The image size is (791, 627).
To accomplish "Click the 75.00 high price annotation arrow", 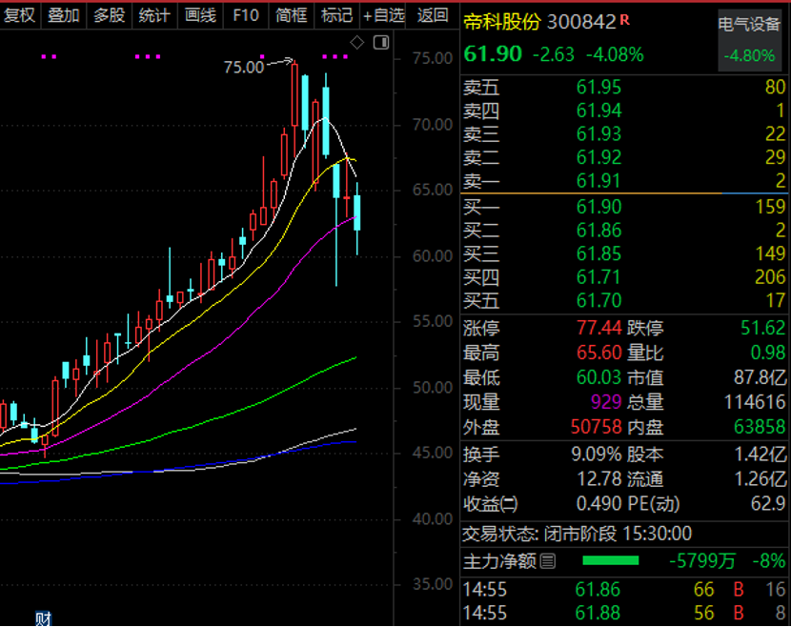I will (x=279, y=63).
